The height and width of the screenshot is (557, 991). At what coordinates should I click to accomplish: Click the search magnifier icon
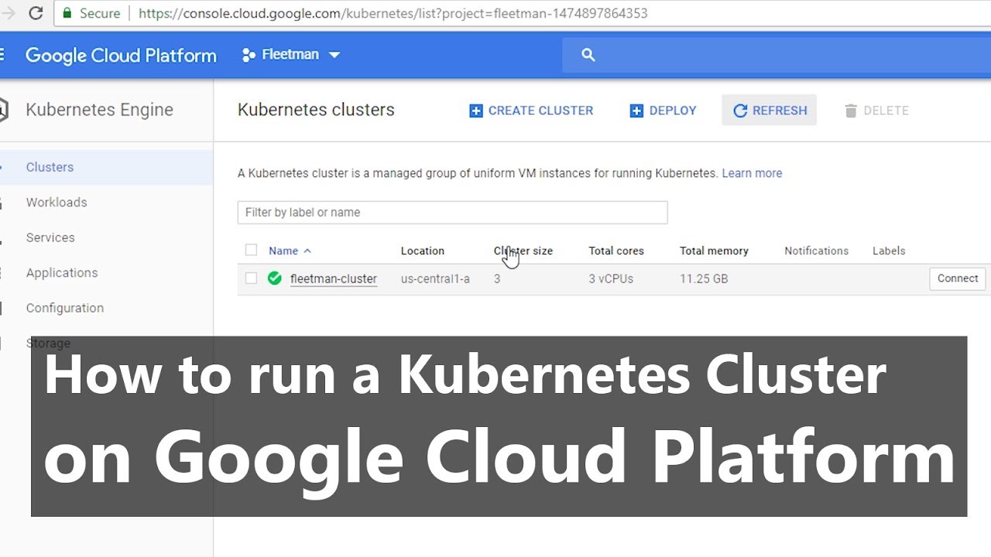(588, 55)
